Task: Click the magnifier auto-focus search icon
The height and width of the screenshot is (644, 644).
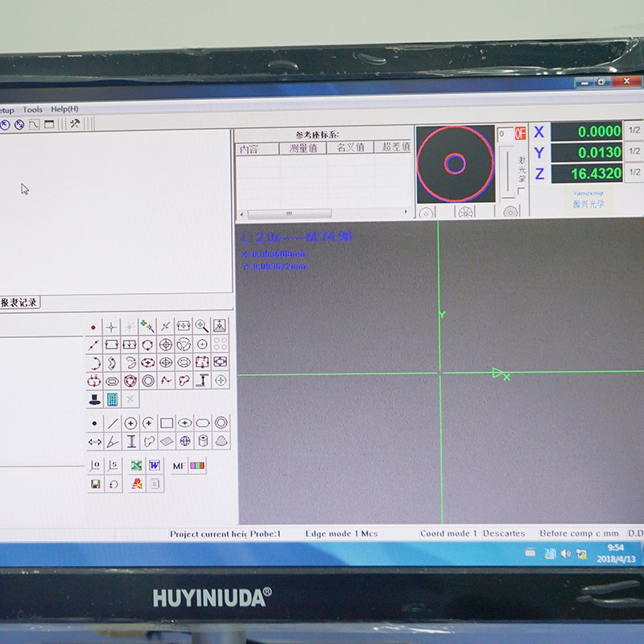Action: tap(201, 326)
